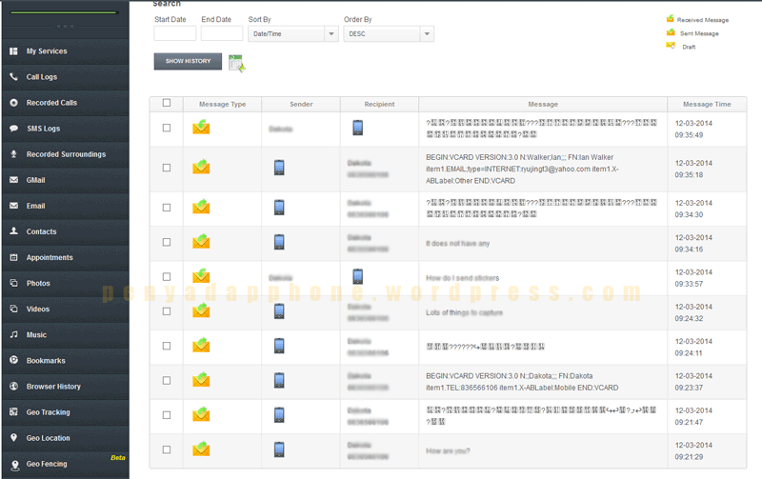Click the SMS Logs speech bubble icon
Screen dimensions: 762x479
(13, 129)
